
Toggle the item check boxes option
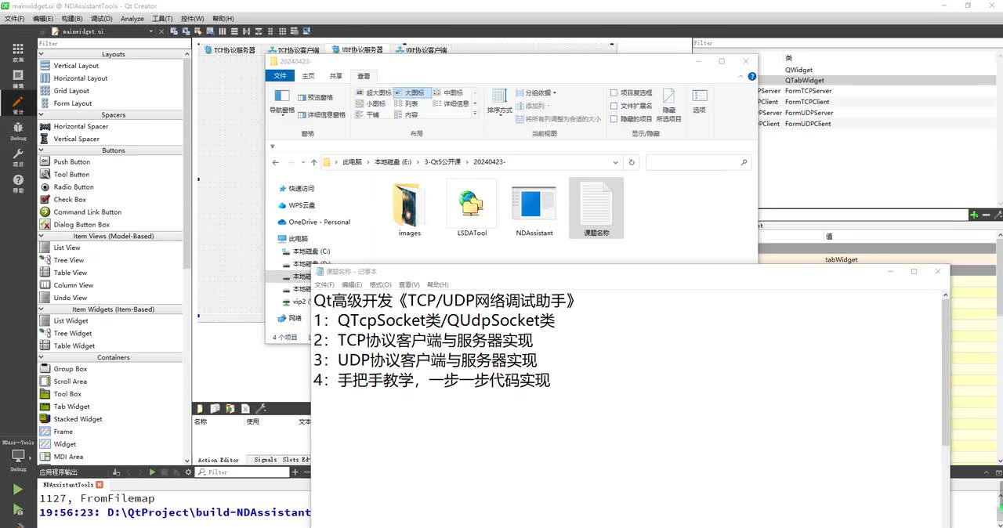pyautogui.click(x=631, y=92)
